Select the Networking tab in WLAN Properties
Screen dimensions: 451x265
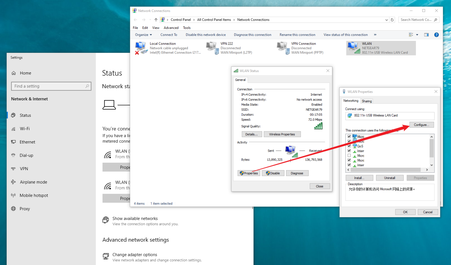point(351,101)
